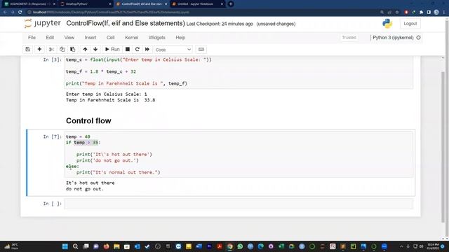The image size is (449, 252).
Task: Copy selected cells icon
Action: coord(62,50)
